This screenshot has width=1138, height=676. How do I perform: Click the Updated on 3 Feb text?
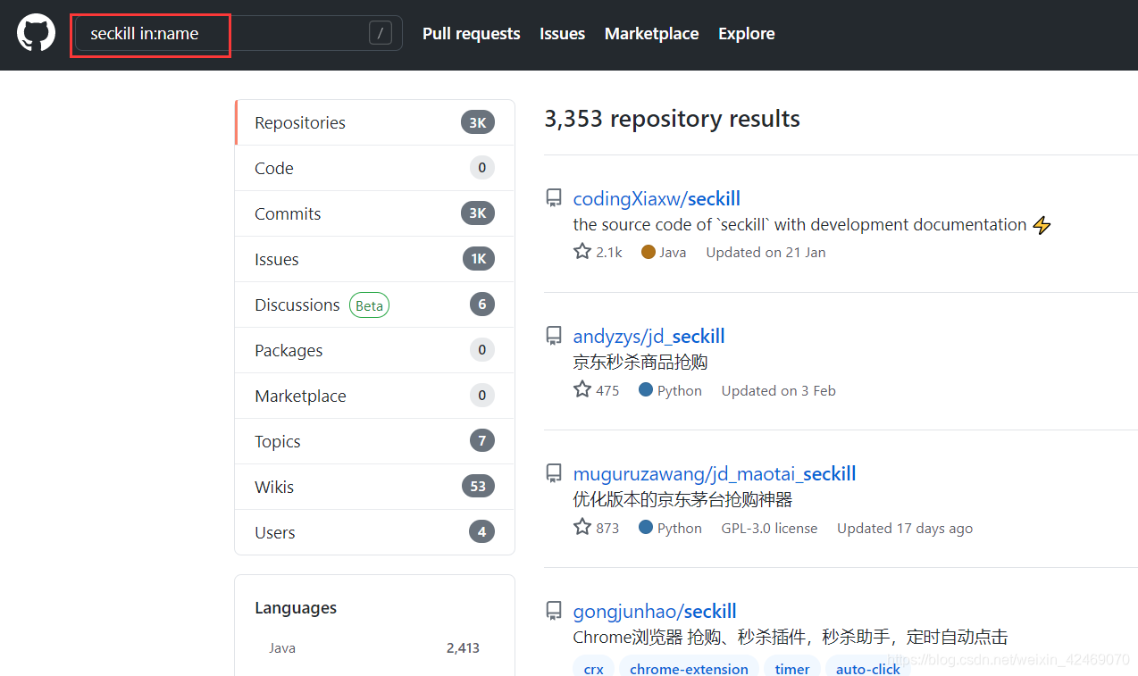point(778,390)
